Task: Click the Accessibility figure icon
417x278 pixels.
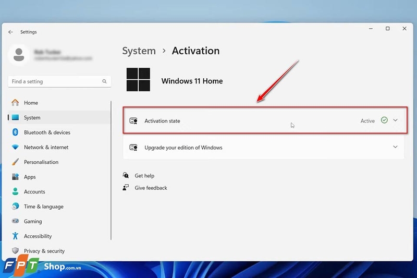Action: [15, 236]
